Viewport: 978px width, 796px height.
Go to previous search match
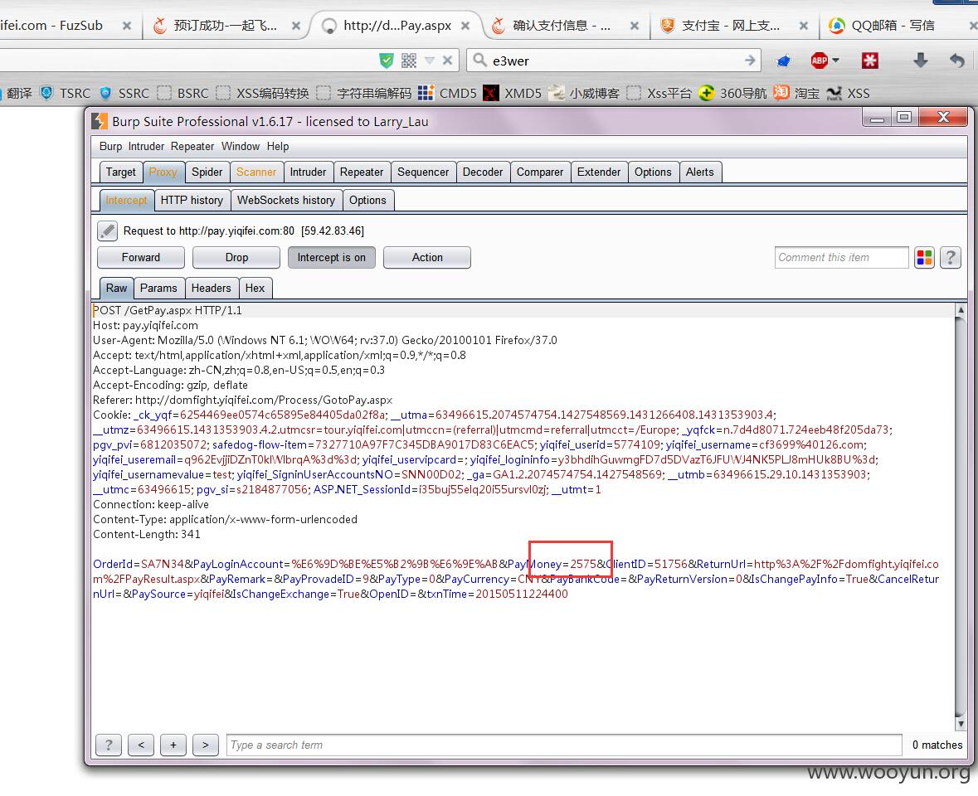click(141, 745)
